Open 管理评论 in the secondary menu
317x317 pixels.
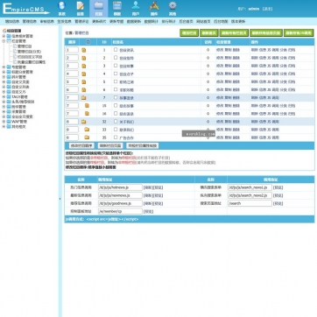click(x=81, y=22)
